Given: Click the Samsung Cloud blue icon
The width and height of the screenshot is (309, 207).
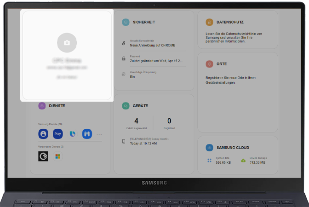Looking at the screenshot, I should click(209, 148).
